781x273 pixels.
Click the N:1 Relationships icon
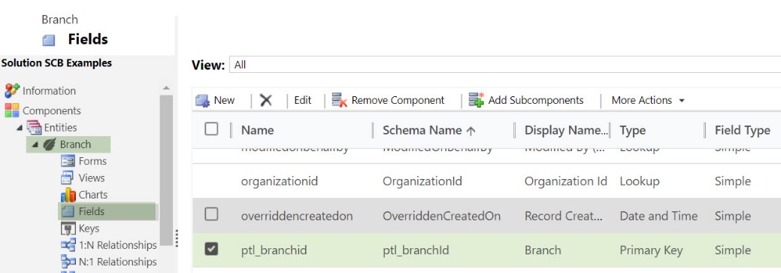[68, 262]
